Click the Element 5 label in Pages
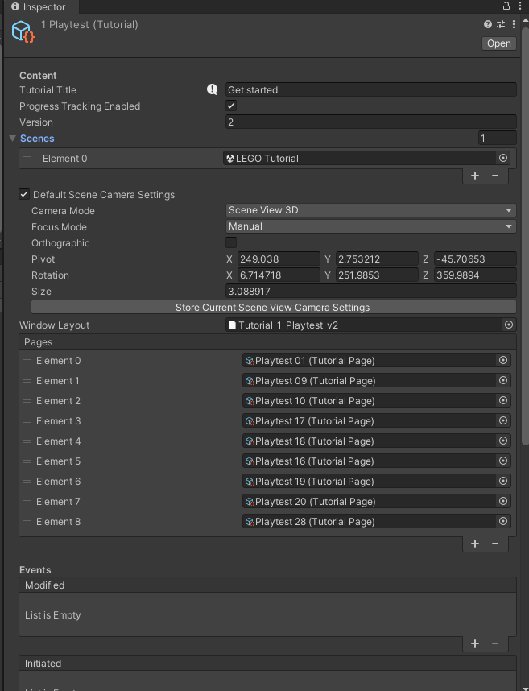Image resolution: width=529 pixels, height=691 pixels. (x=58, y=461)
